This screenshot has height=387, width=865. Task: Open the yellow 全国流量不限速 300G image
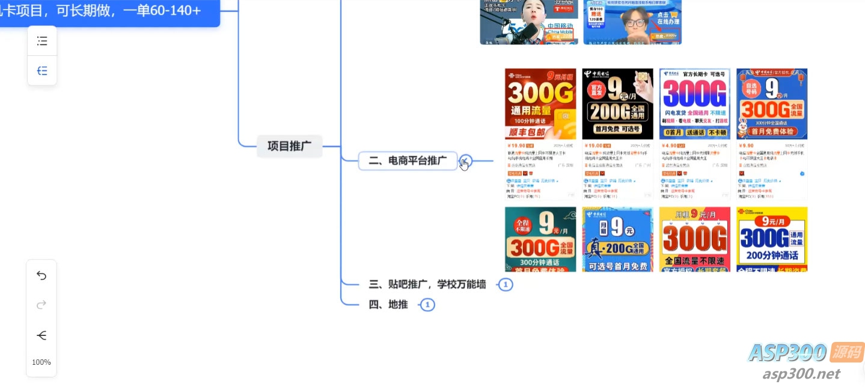point(694,239)
